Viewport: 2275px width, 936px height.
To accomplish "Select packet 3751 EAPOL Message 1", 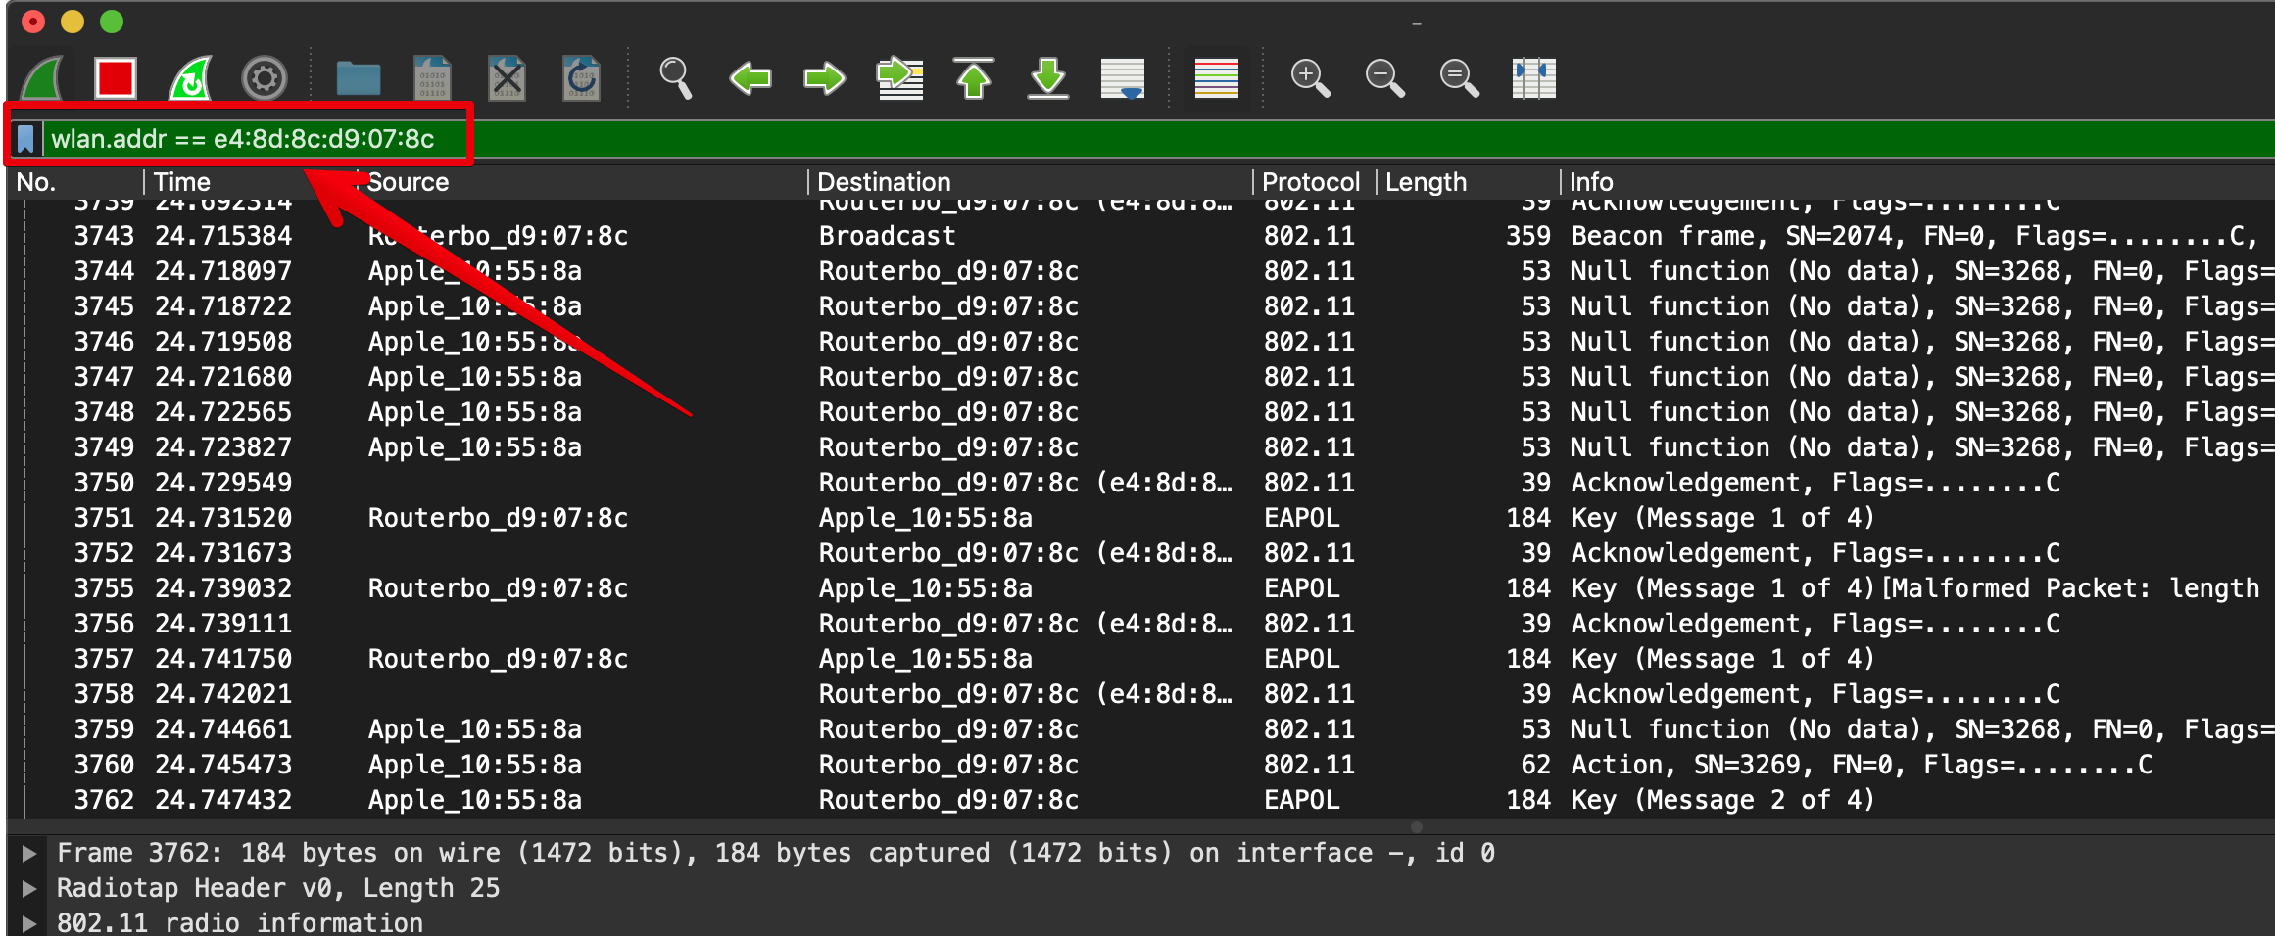I will click(1141, 518).
